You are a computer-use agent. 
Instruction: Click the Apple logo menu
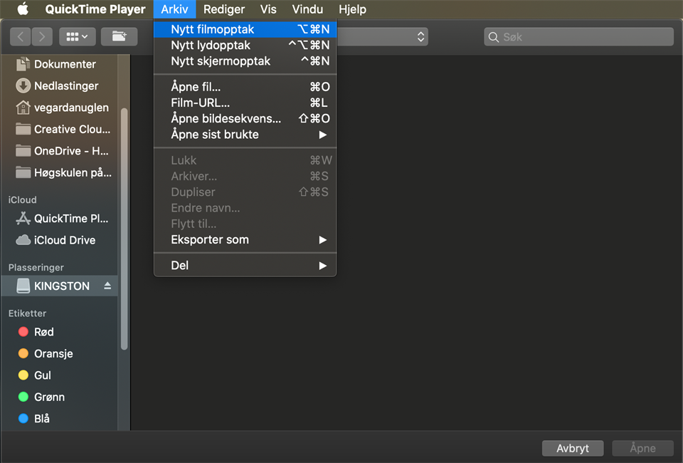pos(23,9)
